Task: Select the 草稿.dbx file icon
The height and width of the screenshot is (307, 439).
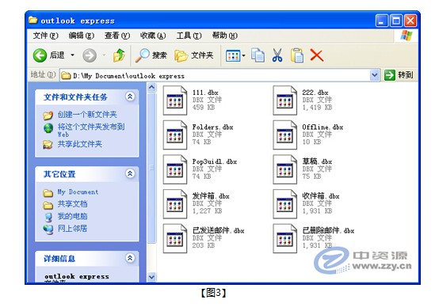Action: tap(284, 169)
